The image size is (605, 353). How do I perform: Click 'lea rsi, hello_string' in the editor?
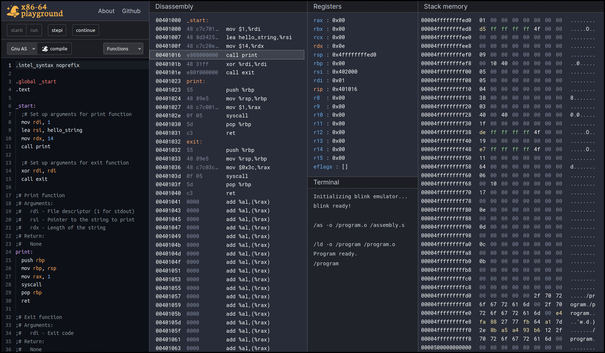[52, 130]
